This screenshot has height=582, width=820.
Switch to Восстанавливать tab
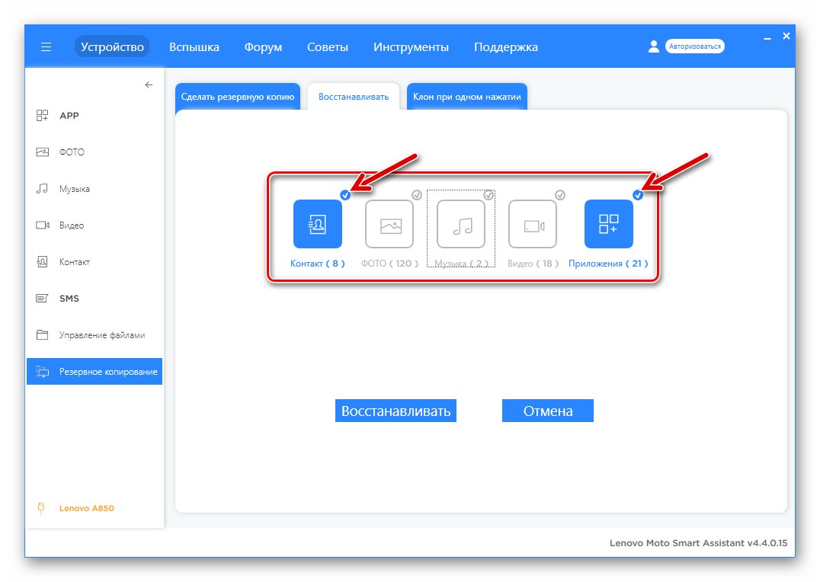[x=354, y=97]
